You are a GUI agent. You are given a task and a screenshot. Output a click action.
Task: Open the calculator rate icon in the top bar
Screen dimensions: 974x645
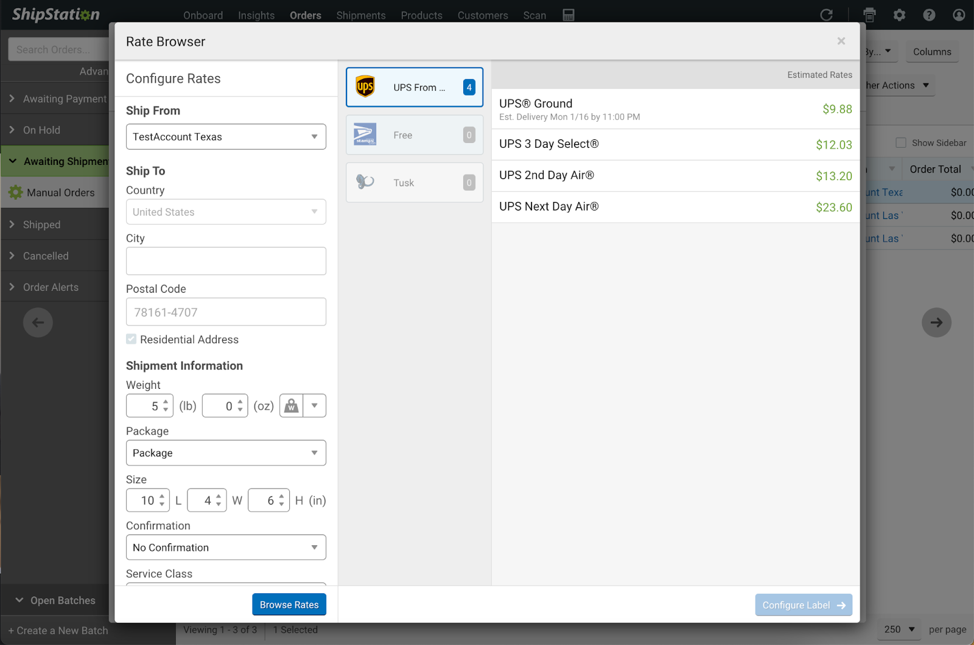coord(569,15)
